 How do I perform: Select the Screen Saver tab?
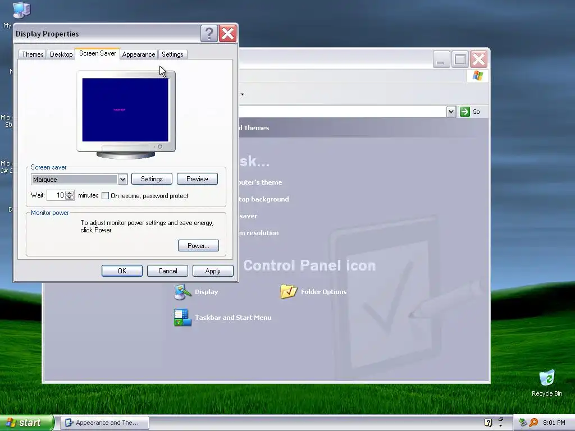click(x=98, y=53)
